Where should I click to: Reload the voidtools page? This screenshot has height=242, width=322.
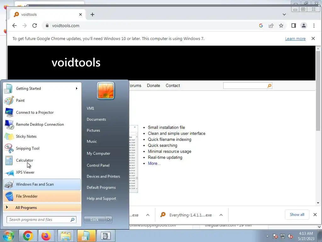pyautogui.click(x=35, y=26)
